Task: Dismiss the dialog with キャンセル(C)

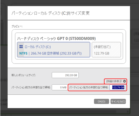Action: [118, 101]
